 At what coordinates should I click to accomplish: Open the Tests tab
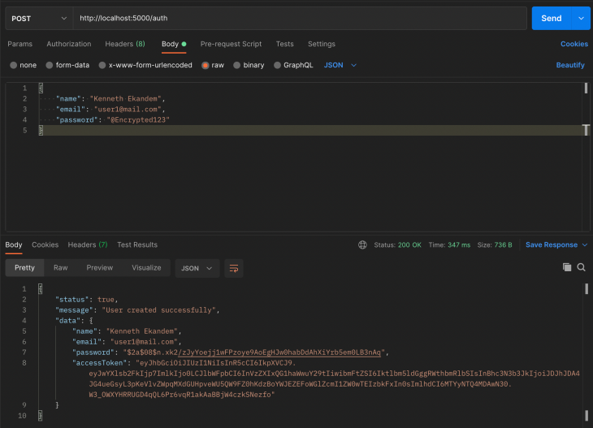[x=285, y=44]
